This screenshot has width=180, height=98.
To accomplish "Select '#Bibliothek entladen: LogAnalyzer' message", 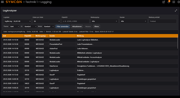I will 89,53.
